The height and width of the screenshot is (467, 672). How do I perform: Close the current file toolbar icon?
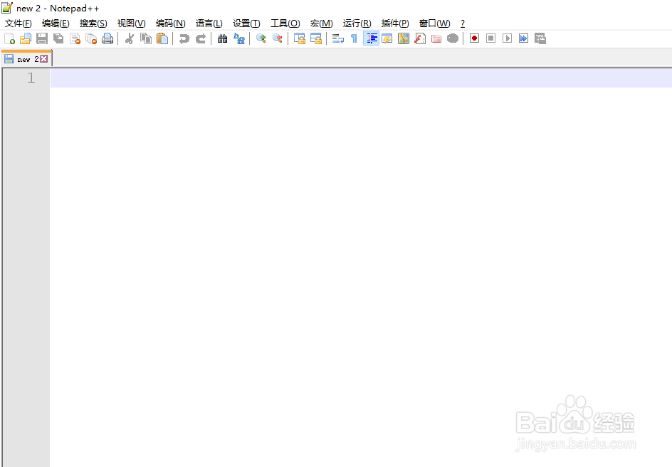coord(75,38)
